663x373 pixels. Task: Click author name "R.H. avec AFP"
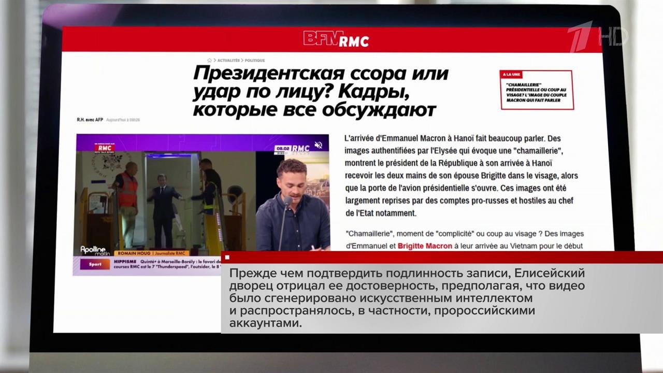pyautogui.click(x=90, y=120)
